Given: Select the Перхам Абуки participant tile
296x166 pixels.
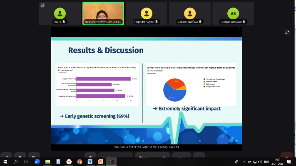Looking at the screenshot, I should tap(146, 13).
